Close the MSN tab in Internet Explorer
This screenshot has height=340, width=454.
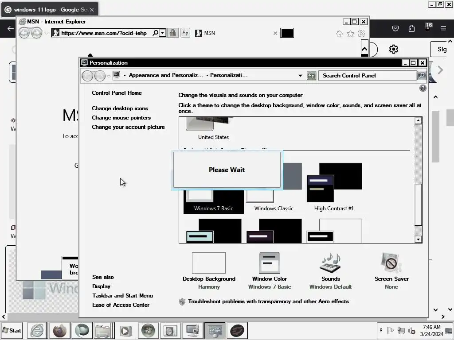275,33
